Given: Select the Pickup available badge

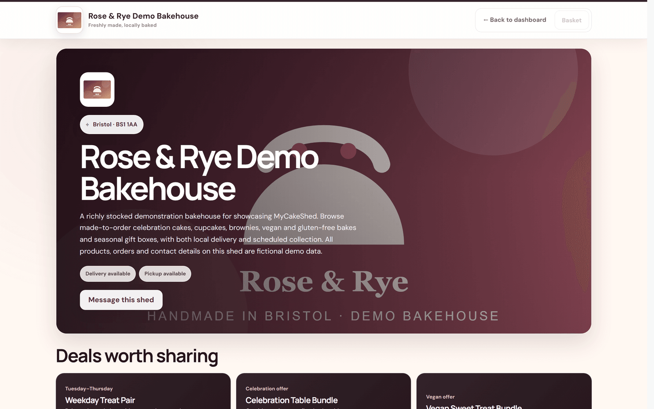Looking at the screenshot, I should click(165, 274).
